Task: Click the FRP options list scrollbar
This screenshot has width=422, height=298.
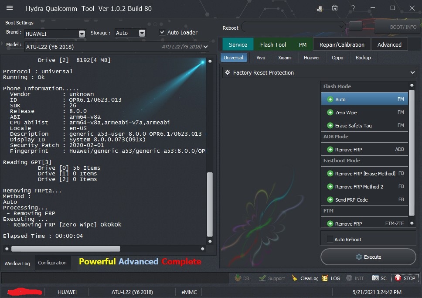Action: click(412, 153)
